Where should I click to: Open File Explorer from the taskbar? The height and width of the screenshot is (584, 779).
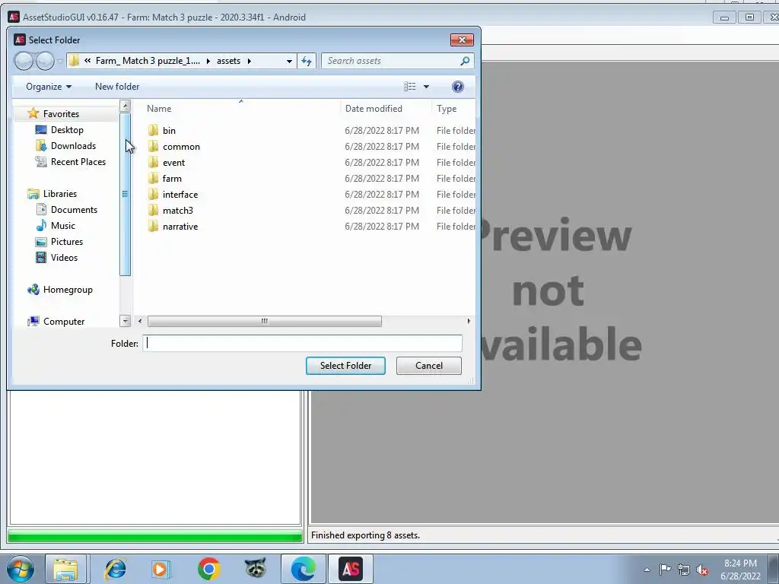pos(65,569)
